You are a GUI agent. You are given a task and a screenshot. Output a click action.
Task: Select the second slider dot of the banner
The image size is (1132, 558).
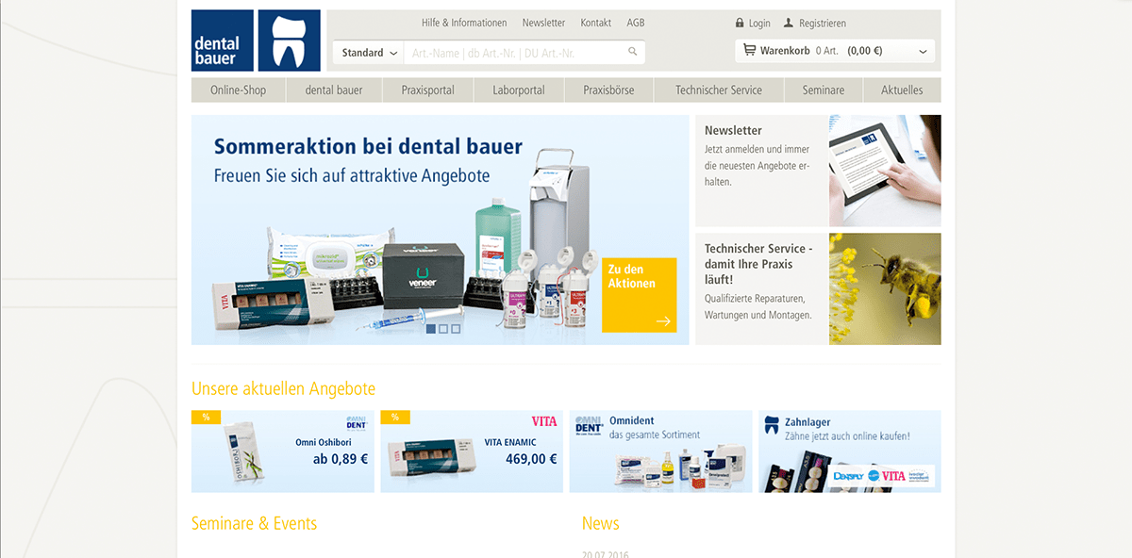(443, 329)
